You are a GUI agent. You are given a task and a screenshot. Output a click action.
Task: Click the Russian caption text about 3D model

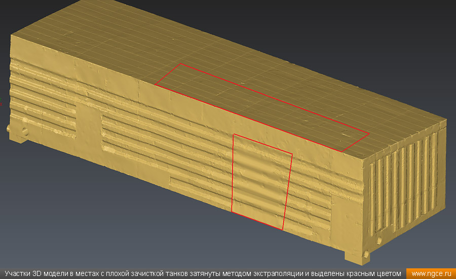click(x=203, y=274)
